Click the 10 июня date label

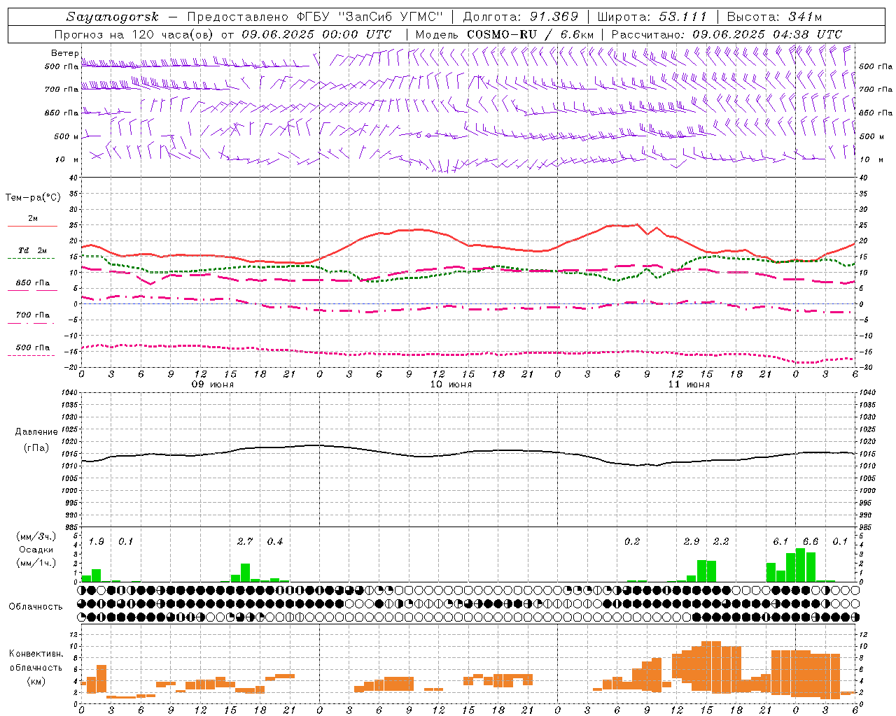(x=451, y=385)
